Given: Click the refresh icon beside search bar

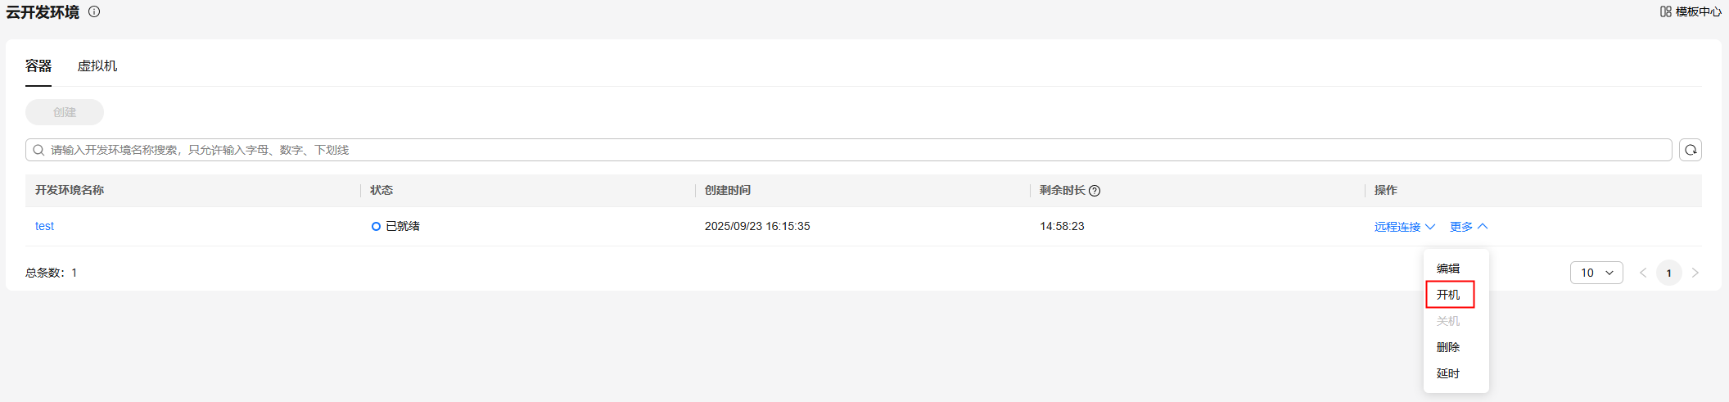Looking at the screenshot, I should [1691, 150].
